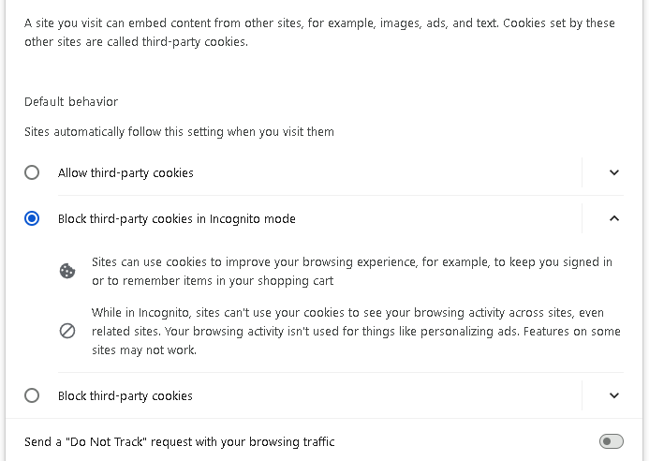The width and height of the screenshot is (649, 461).
Task: Click the separator line above the Do Not Track row
Action: click(x=324, y=418)
